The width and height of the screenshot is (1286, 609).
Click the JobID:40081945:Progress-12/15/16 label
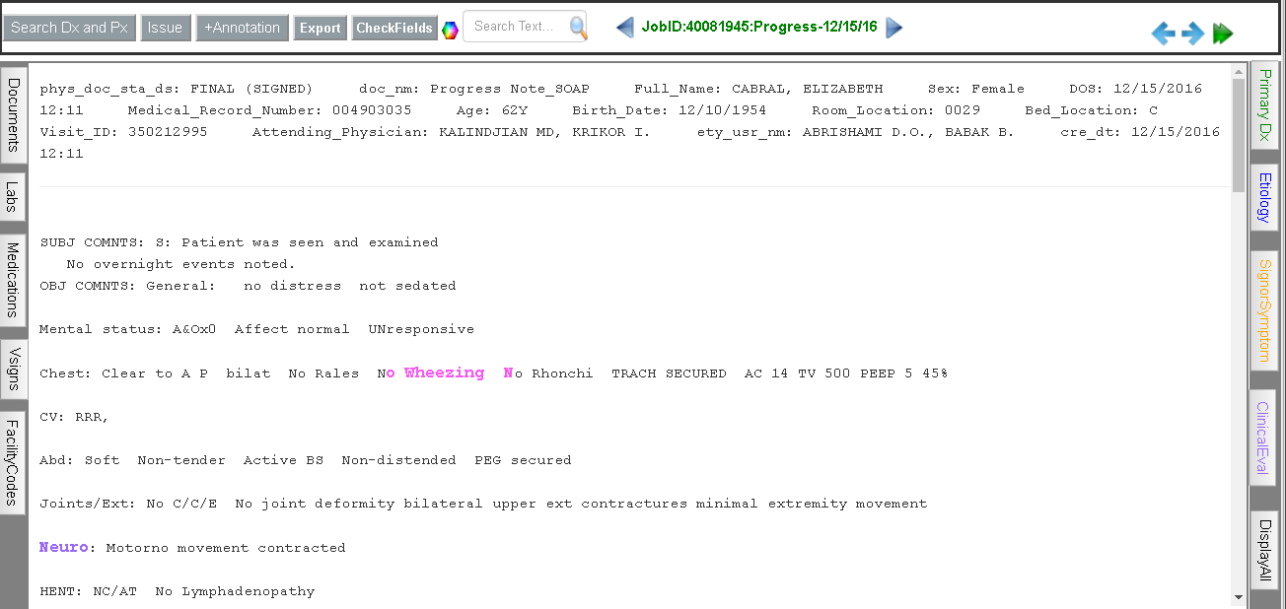tap(758, 27)
